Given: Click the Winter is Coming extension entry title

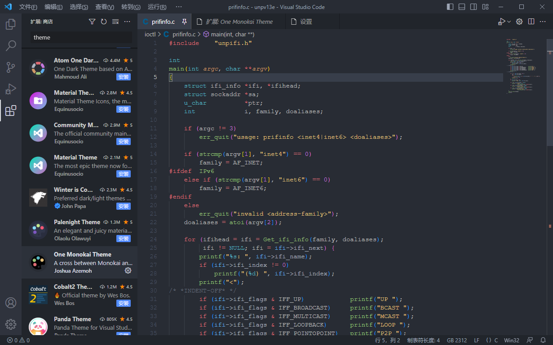Looking at the screenshot, I should (74, 190).
